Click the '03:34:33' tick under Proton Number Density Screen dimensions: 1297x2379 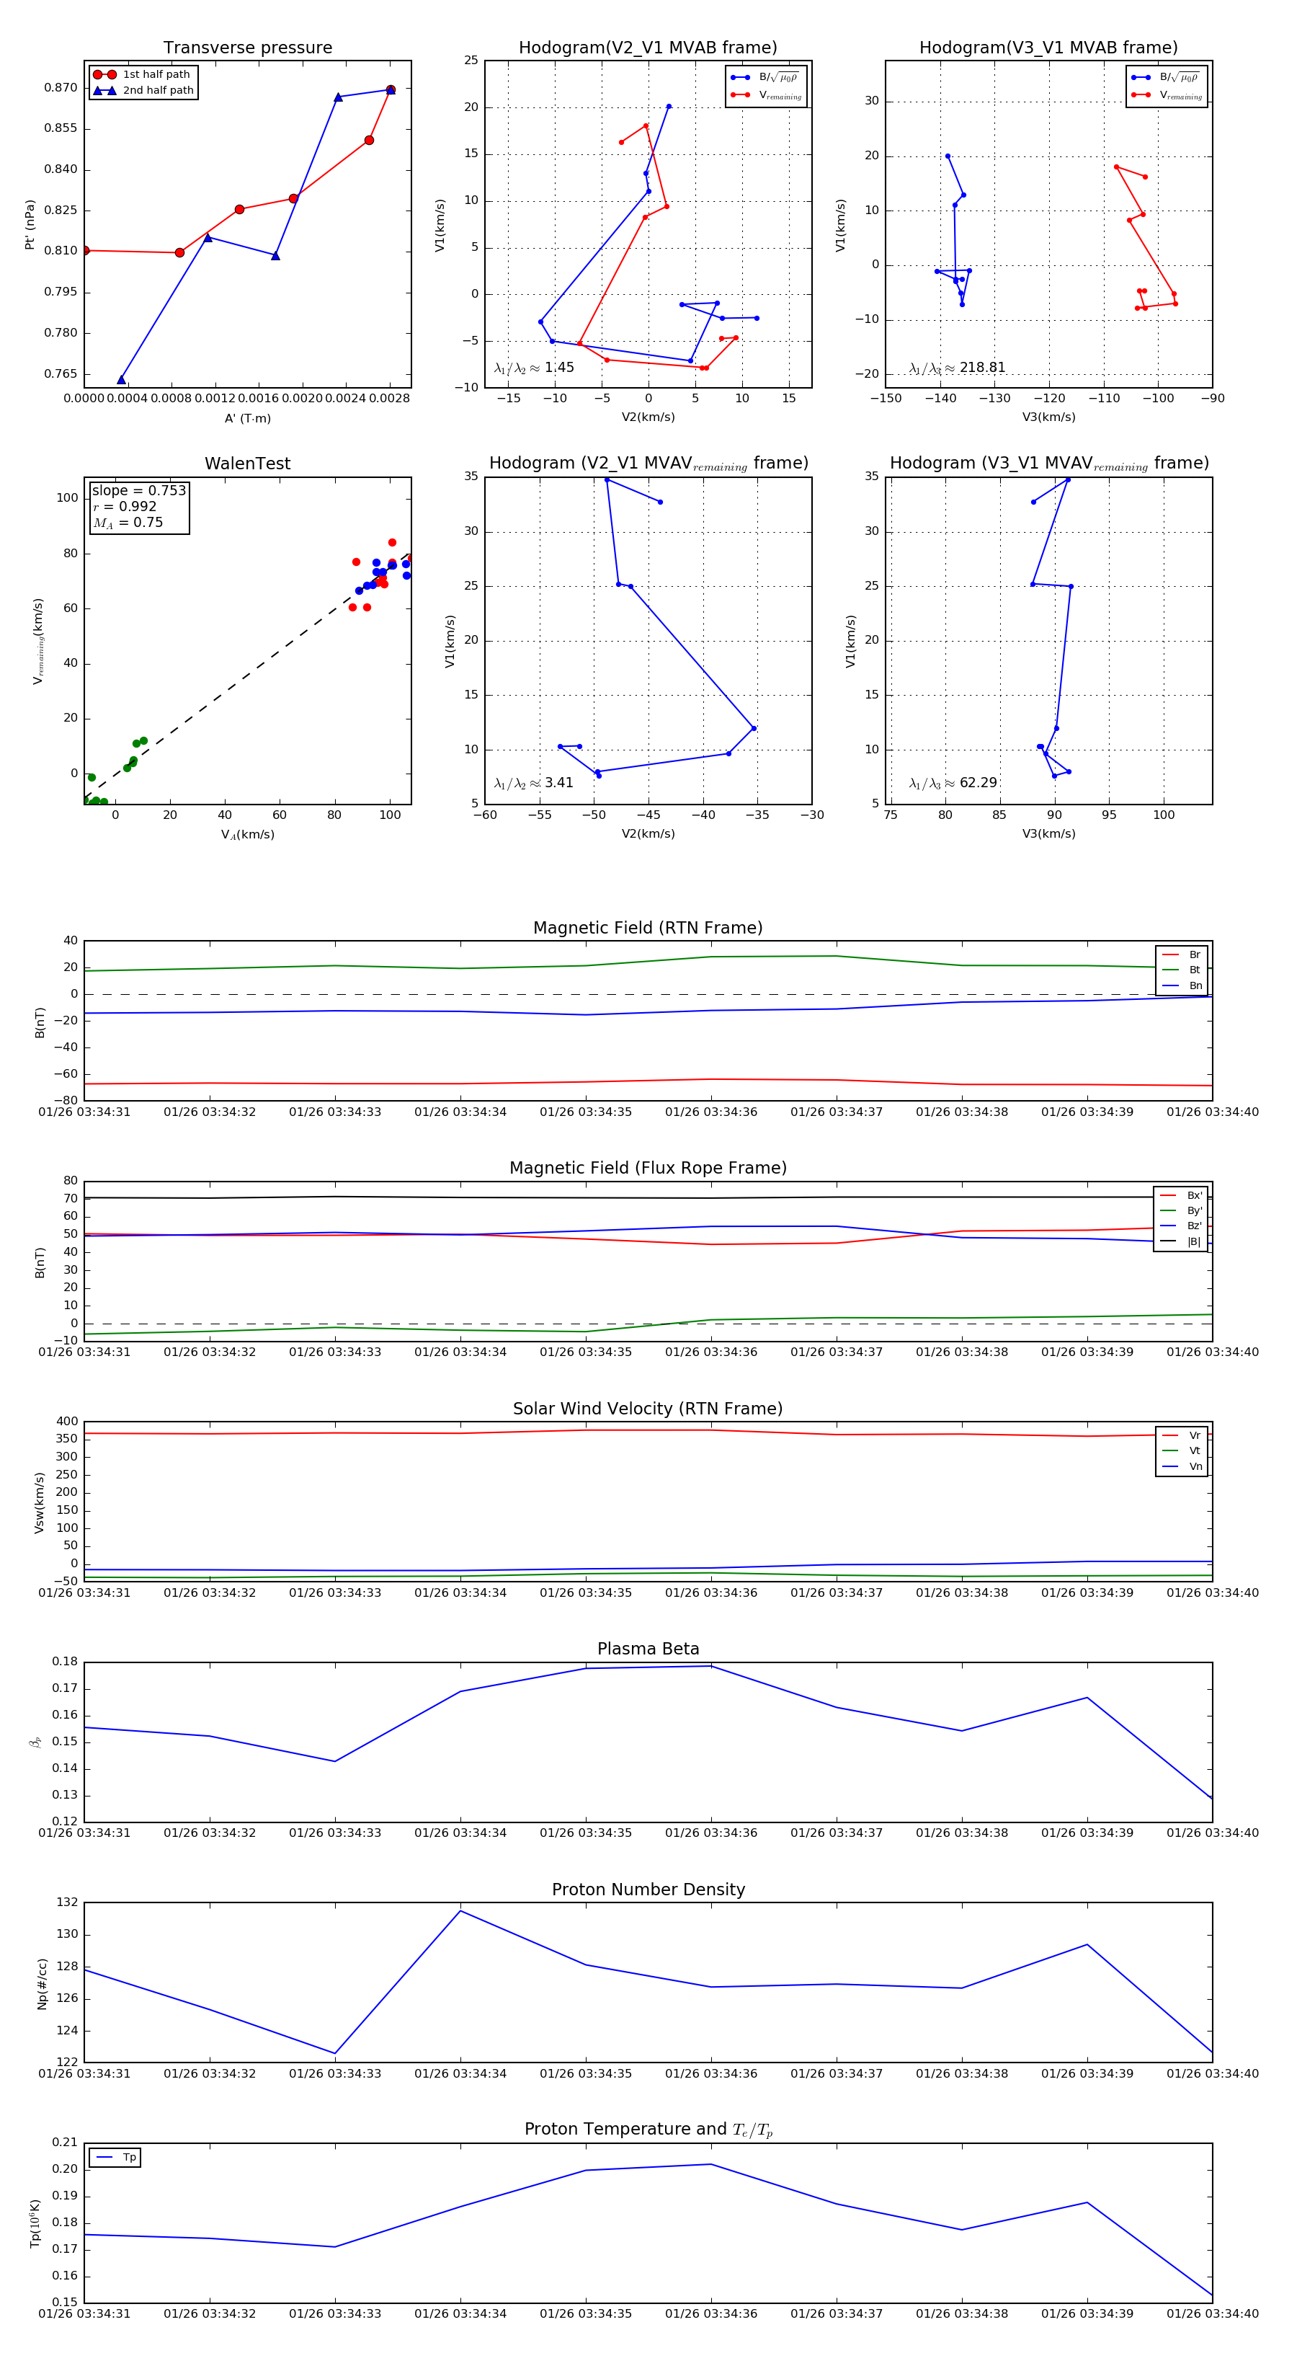[x=335, y=2074]
